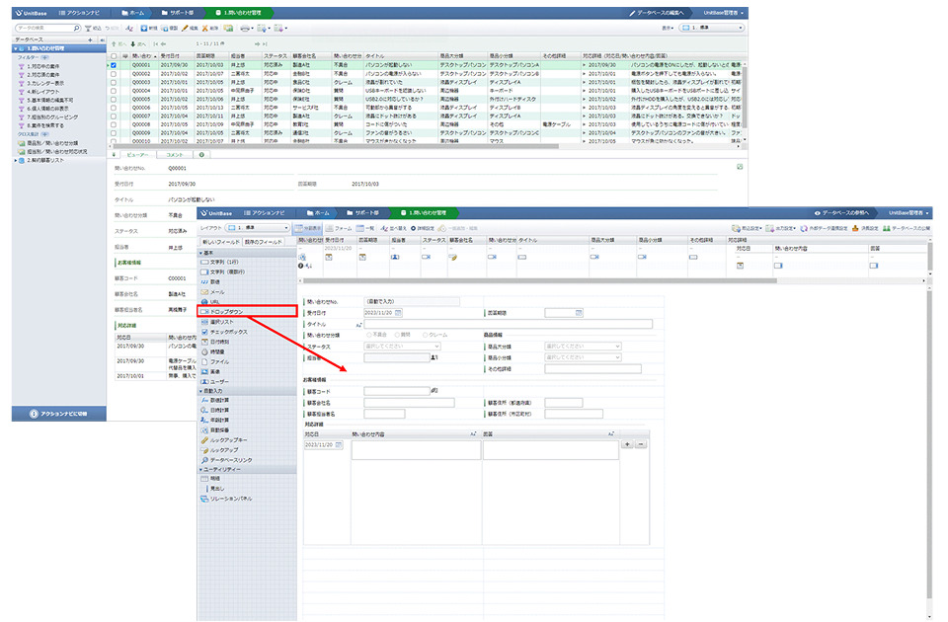The image size is (948, 622).
Task: Open the ステータス dropdown in the form
Action: [401, 347]
